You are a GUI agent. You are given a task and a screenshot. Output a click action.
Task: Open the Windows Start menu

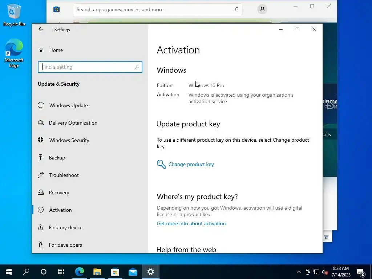pyautogui.click(x=9, y=272)
